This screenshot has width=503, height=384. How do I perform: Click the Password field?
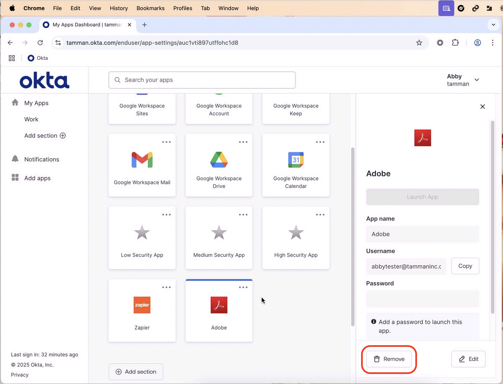422,299
